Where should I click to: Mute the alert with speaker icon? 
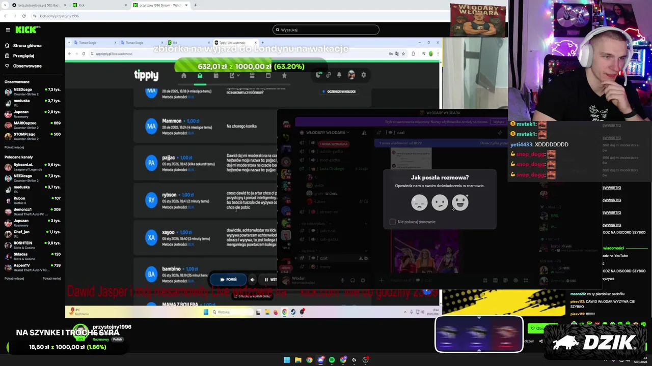[x=252, y=280]
